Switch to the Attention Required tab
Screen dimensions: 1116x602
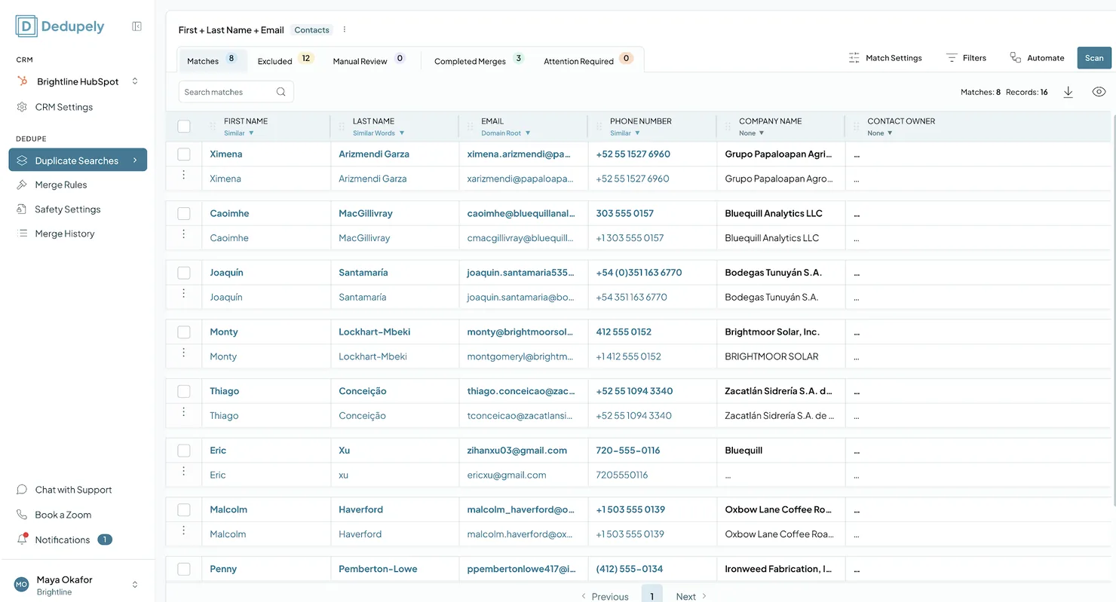click(x=588, y=60)
